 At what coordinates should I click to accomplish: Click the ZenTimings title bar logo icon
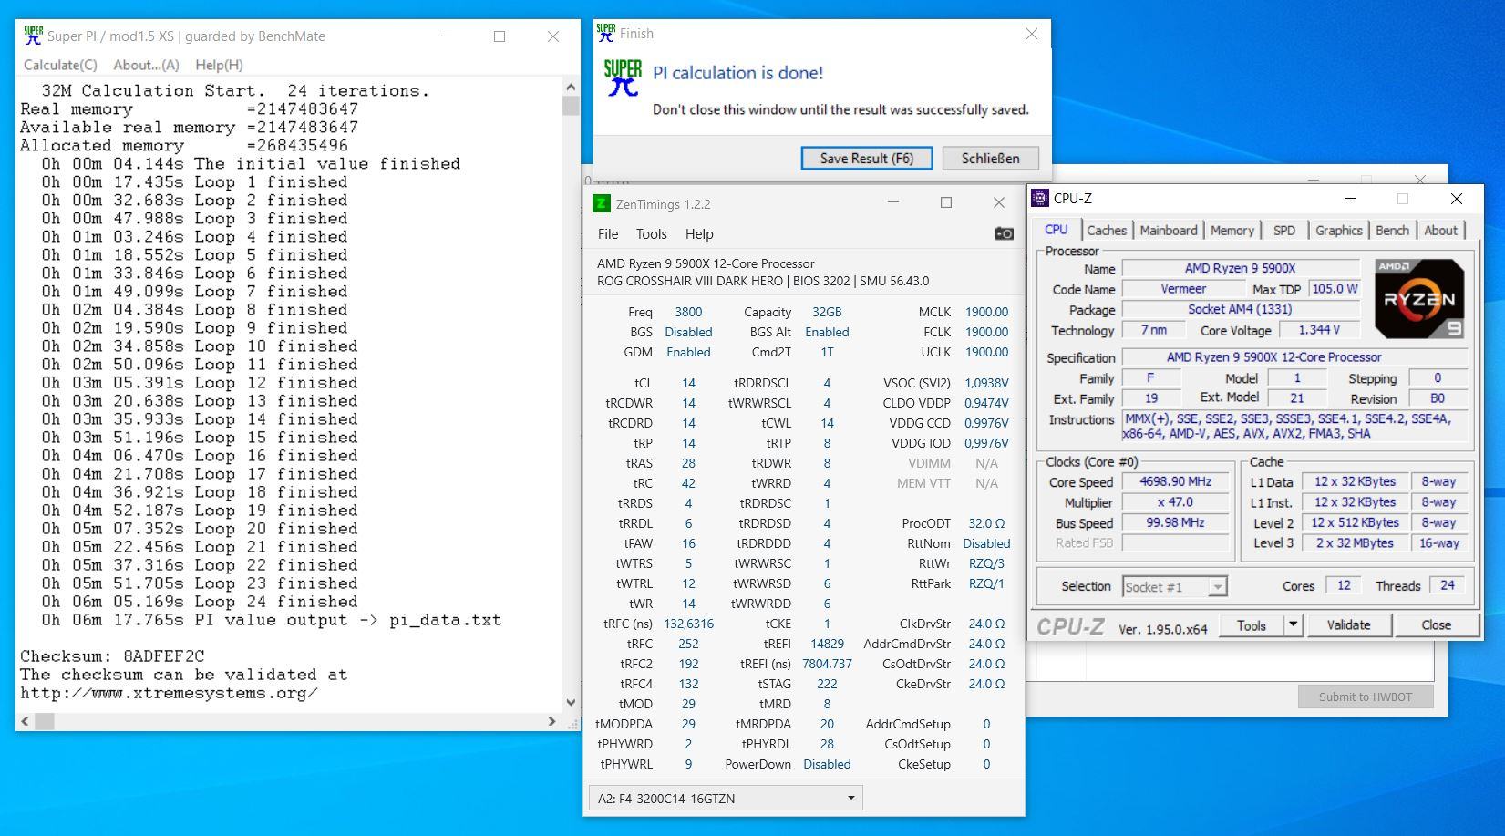601,203
